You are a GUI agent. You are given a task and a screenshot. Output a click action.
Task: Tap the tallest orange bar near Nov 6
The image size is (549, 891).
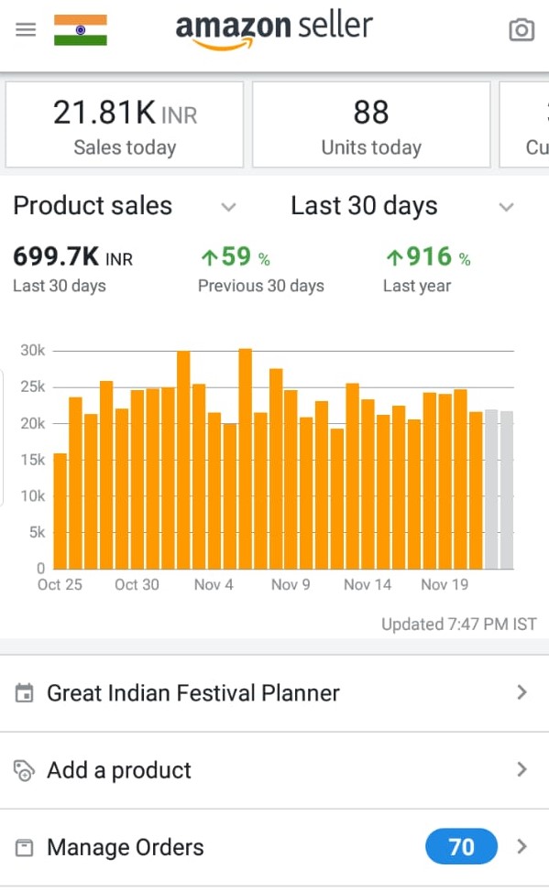coord(246,459)
